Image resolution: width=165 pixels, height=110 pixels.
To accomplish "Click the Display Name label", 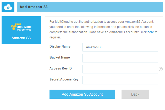I will click(60, 47).
